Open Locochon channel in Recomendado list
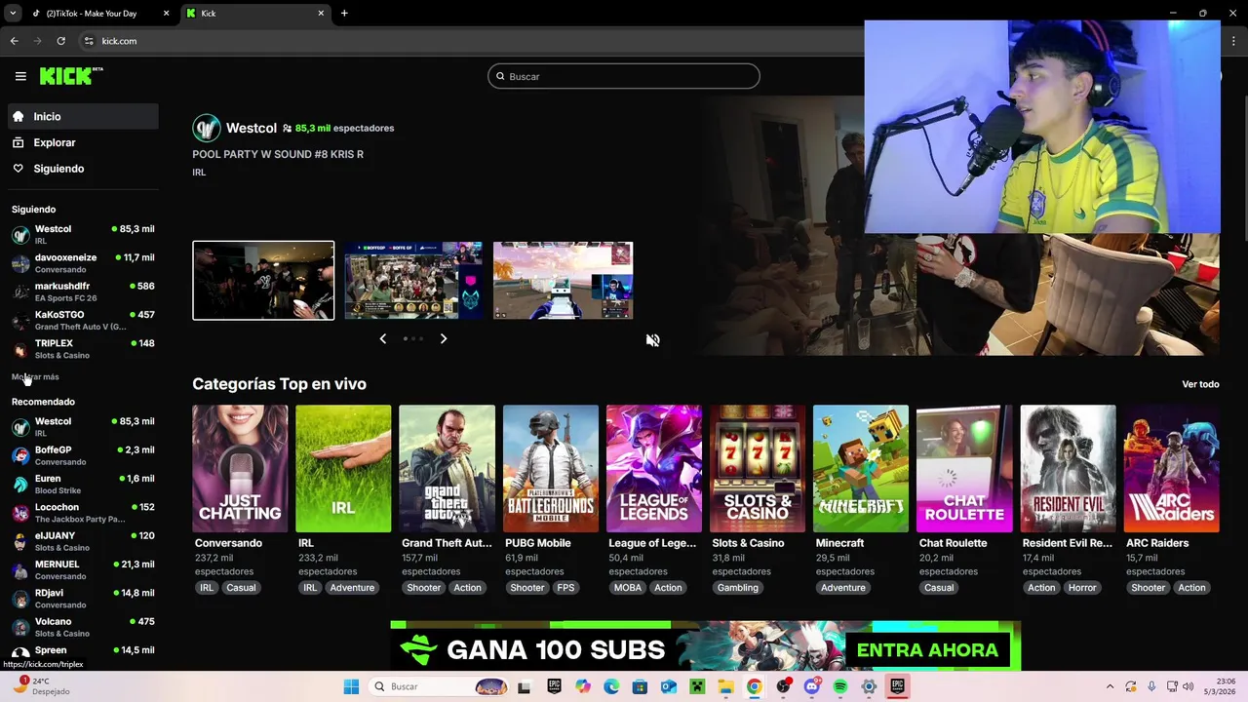1248x702 pixels. point(83,513)
